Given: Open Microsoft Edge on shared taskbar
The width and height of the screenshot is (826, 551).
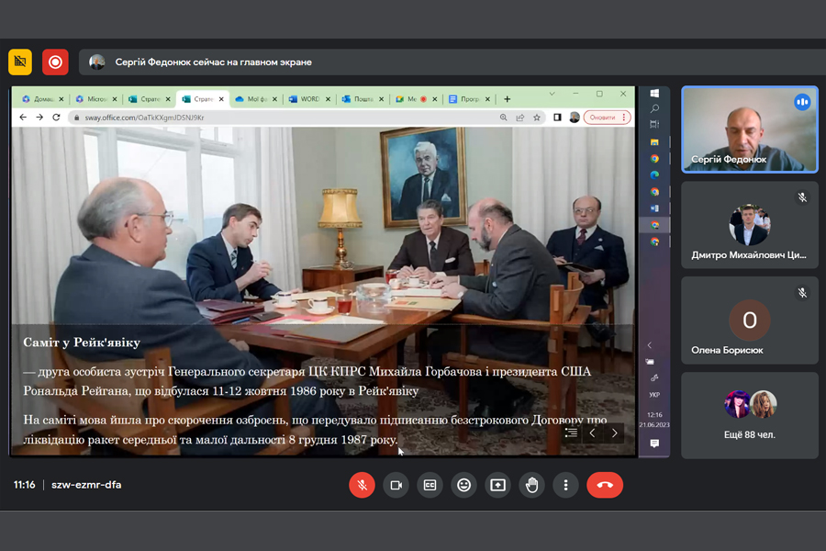Looking at the screenshot, I should click(654, 175).
